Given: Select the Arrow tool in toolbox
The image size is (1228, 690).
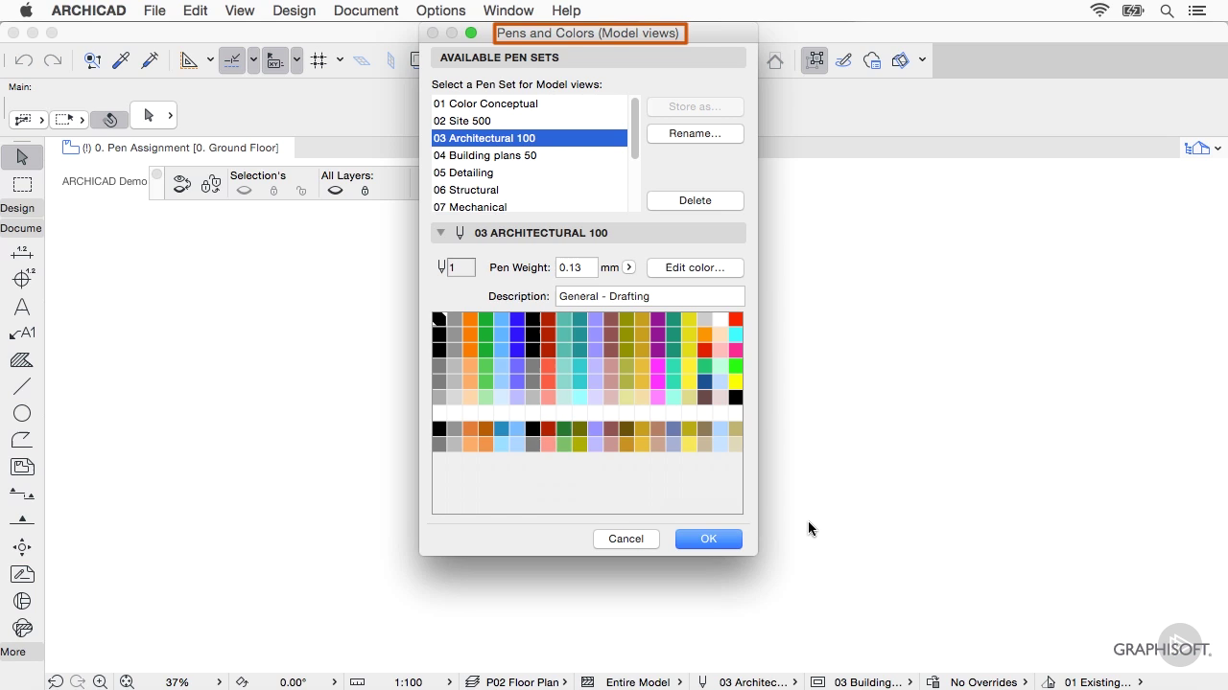Looking at the screenshot, I should click(x=22, y=157).
